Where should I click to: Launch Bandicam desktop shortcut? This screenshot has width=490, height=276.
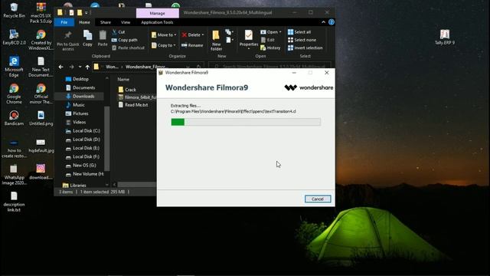[14, 118]
